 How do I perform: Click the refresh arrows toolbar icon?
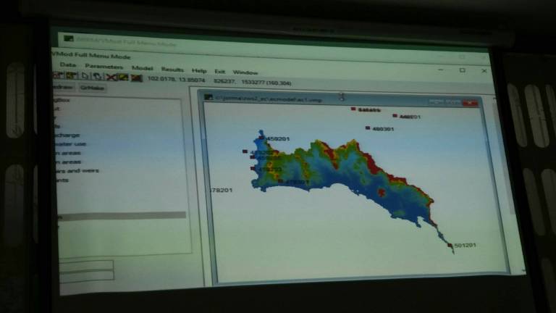[96, 77]
